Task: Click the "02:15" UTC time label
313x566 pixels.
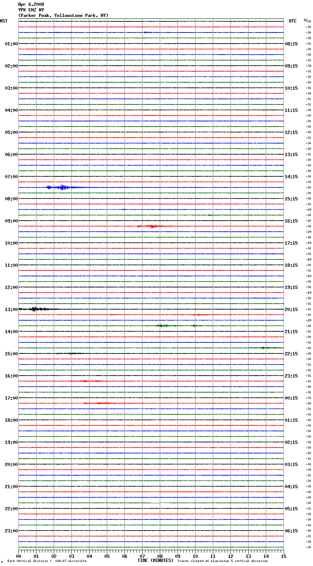Action: pyautogui.click(x=291, y=442)
